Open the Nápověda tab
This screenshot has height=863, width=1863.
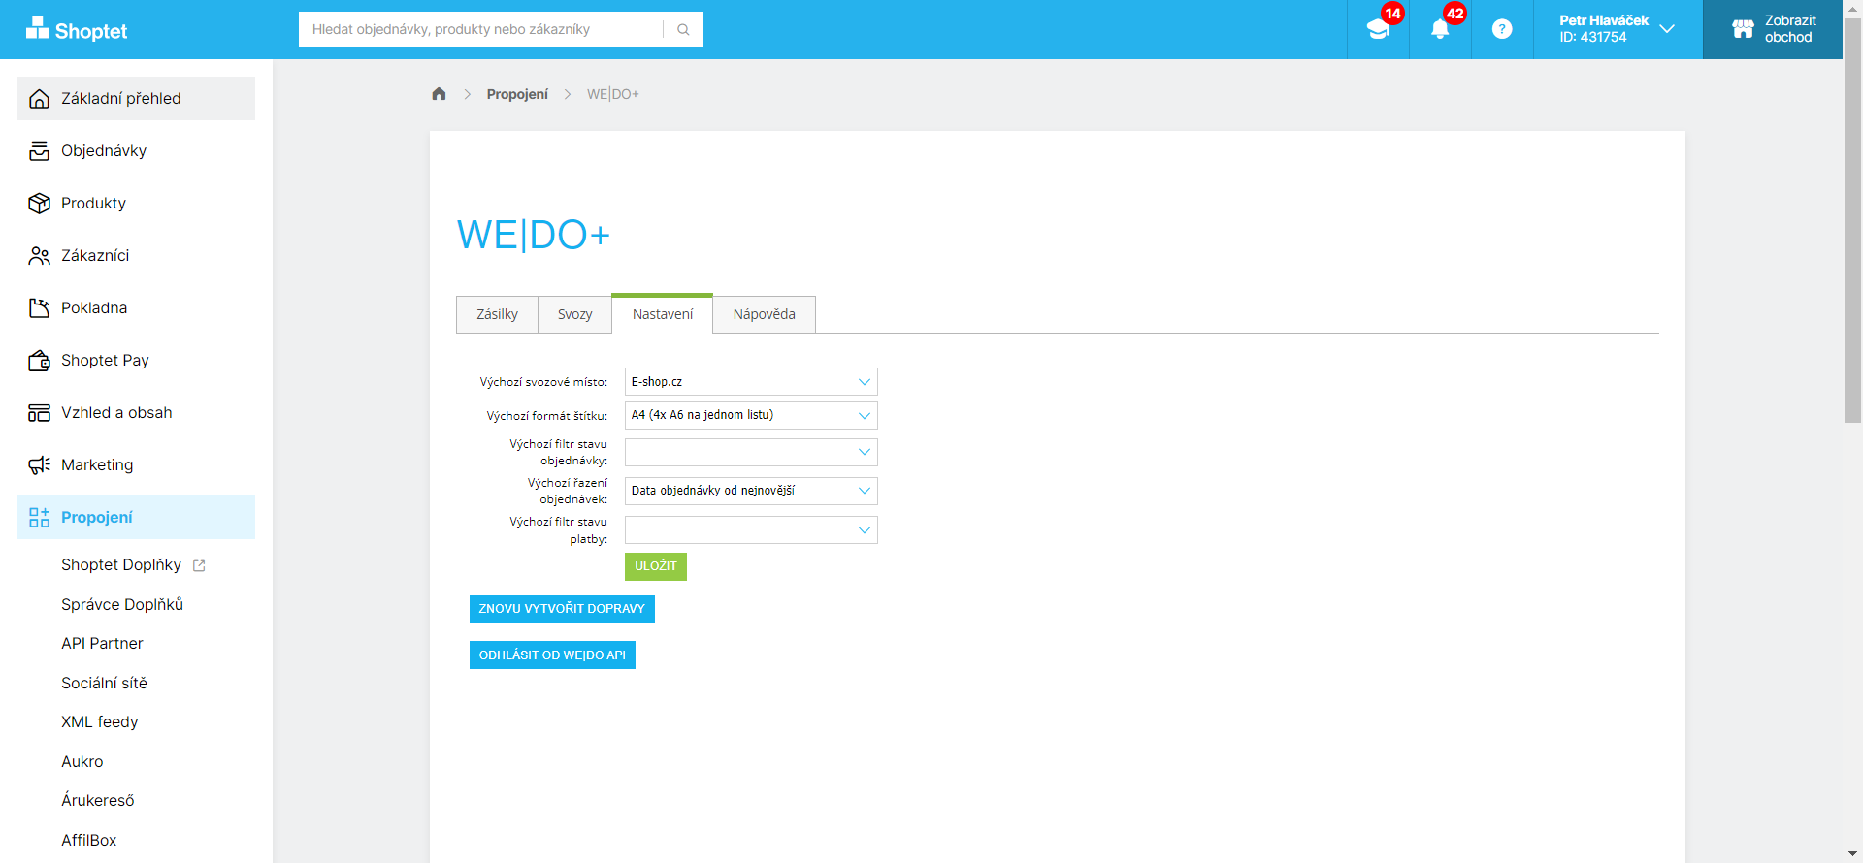pos(765,314)
